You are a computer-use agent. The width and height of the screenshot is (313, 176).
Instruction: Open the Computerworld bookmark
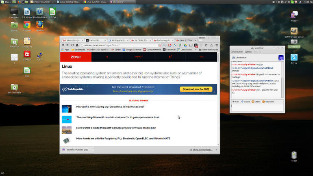[x=152, y=50]
